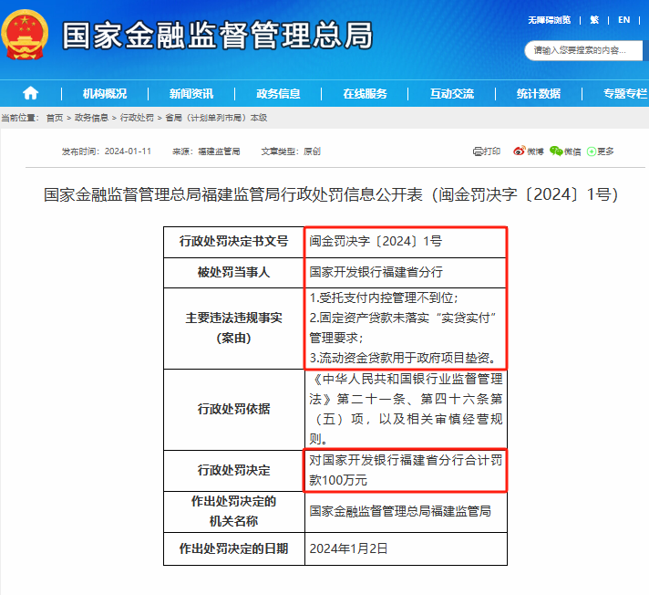The image size is (649, 595).
Task: Open 互动交流 navigation item
Action: point(452,93)
